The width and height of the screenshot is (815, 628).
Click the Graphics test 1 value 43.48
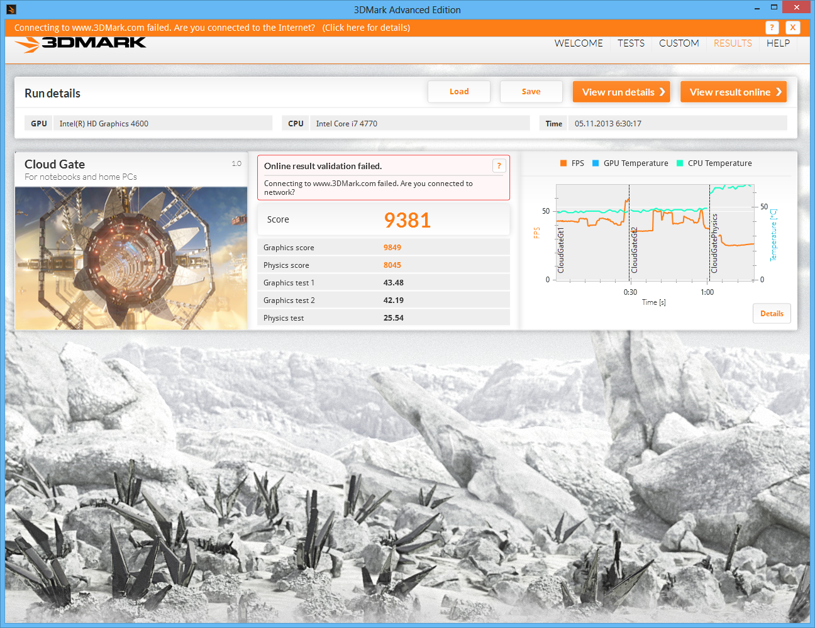[x=394, y=283]
